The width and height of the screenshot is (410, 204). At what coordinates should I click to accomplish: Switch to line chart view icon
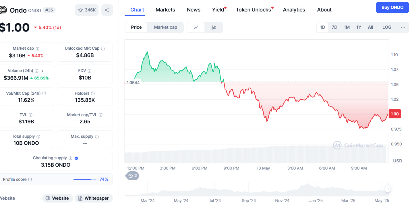coord(196,28)
